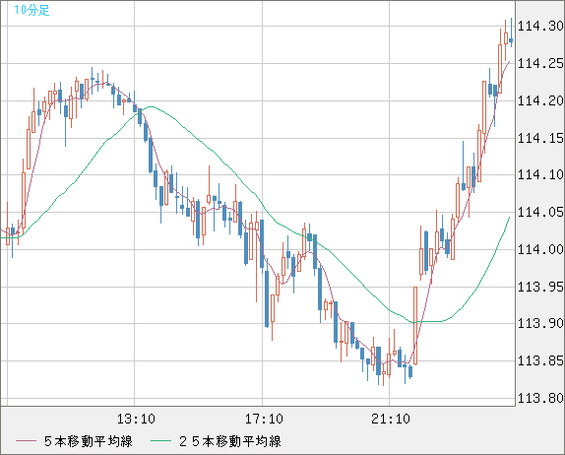565x455 pixels.
Task: Click the 17:10 time axis label
Action: (264, 419)
